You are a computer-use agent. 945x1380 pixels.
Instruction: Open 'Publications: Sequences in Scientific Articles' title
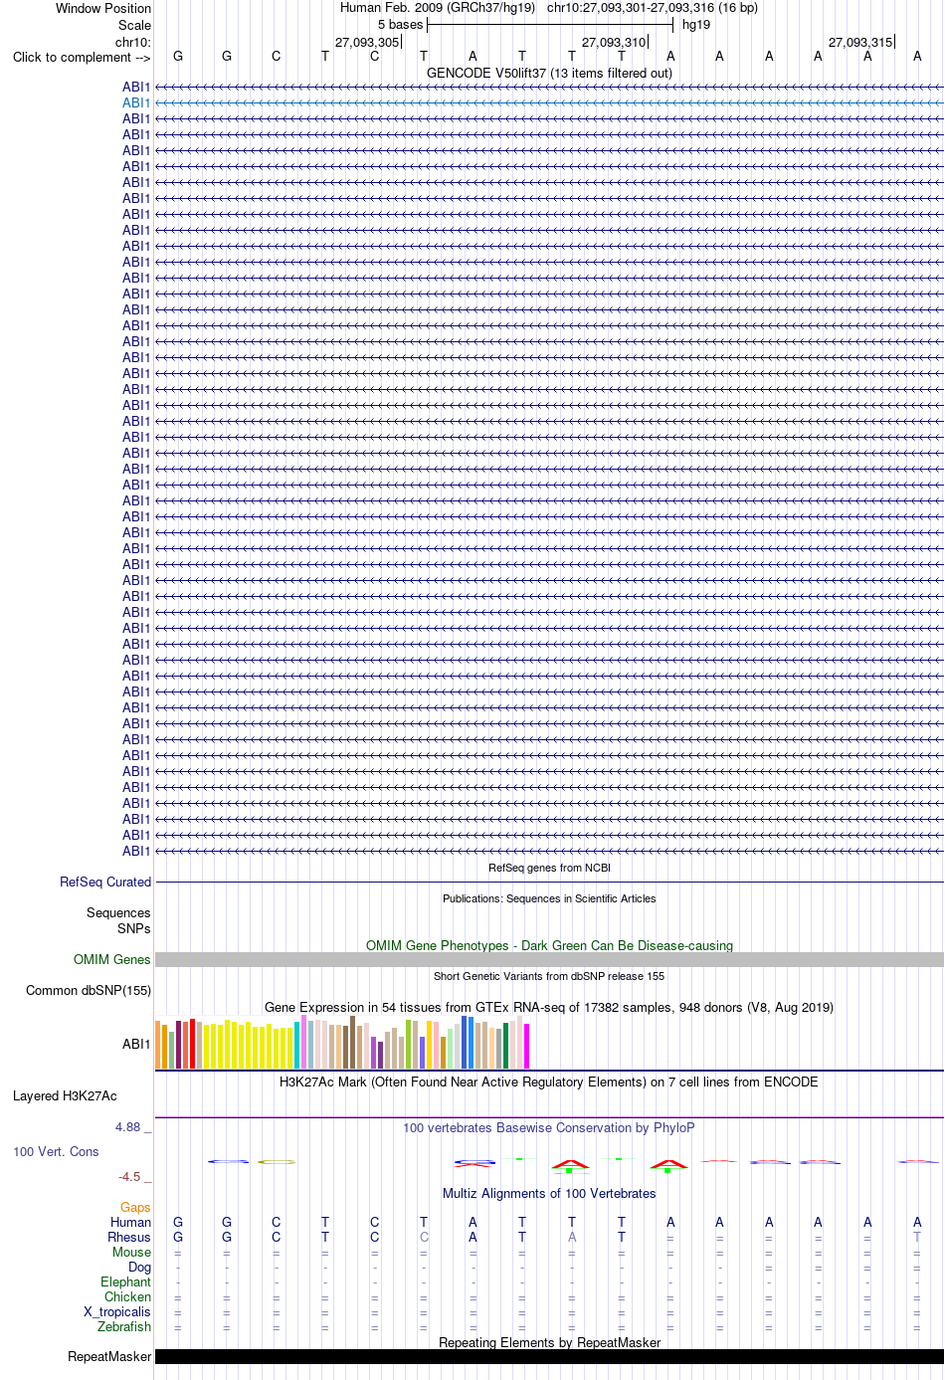pyautogui.click(x=549, y=898)
